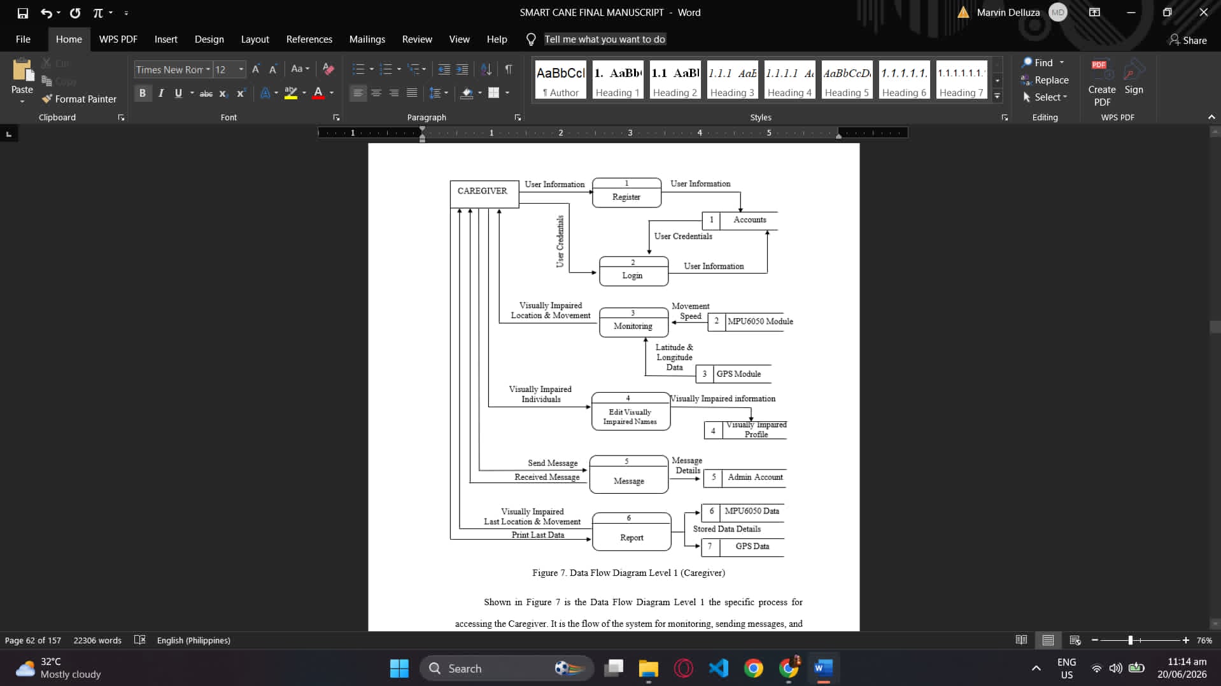1221x686 pixels.
Task: Expand the Styles gallery more arrow
Action: (x=998, y=96)
